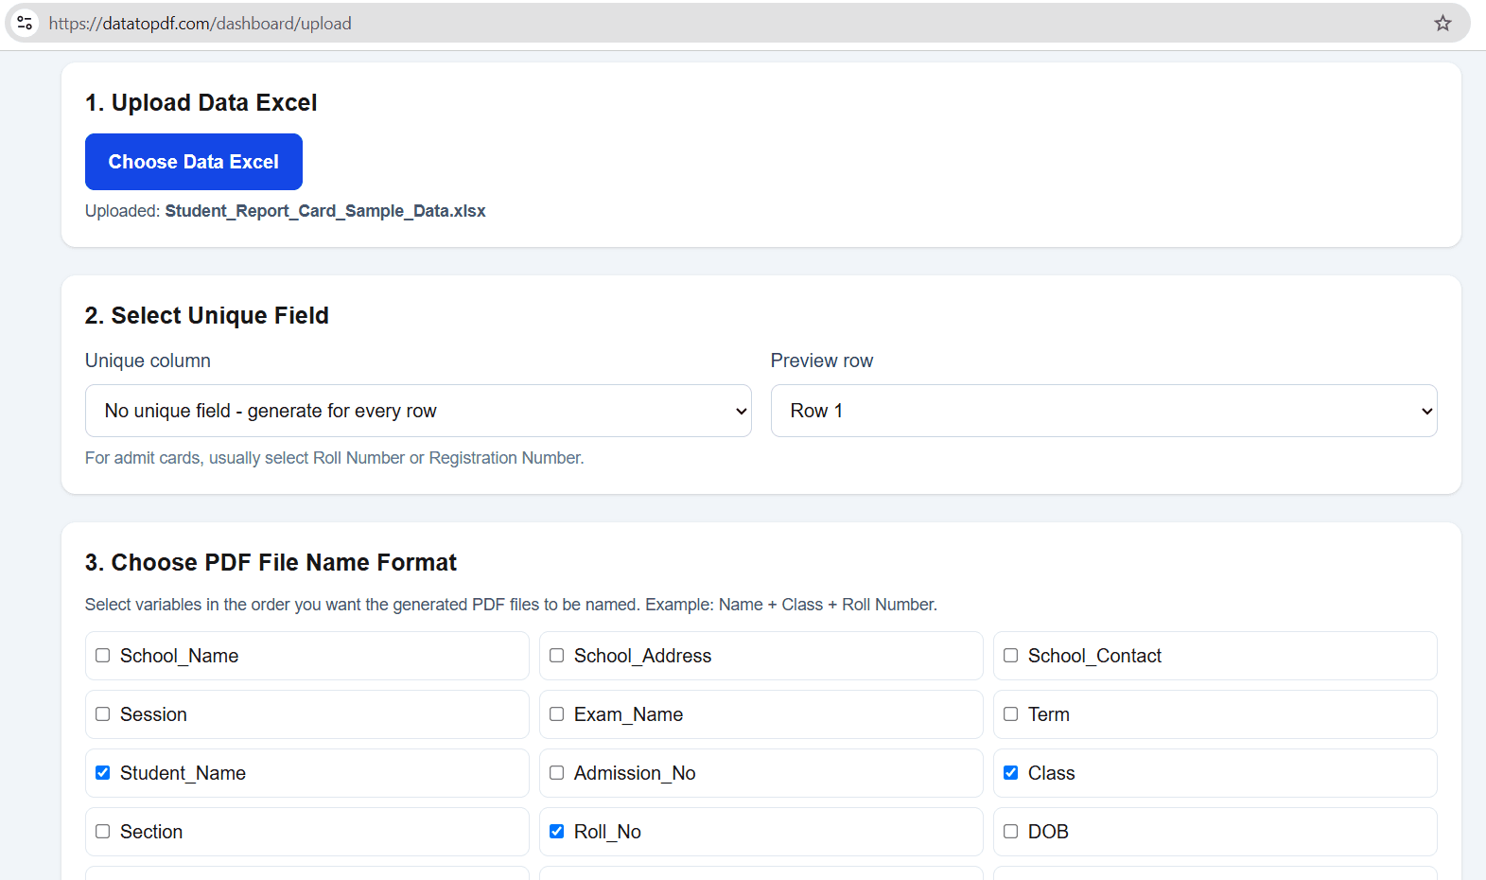1486x880 pixels.
Task: Click the '2. Select Unique Field' heading
Action: (207, 315)
